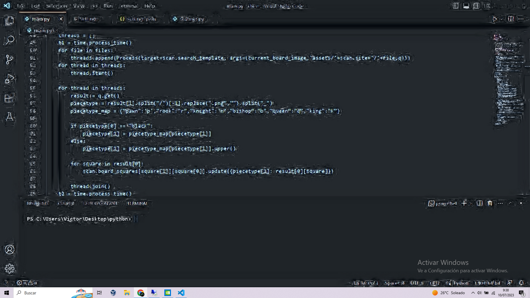Open the Run and Debug icon

coord(10,79)
